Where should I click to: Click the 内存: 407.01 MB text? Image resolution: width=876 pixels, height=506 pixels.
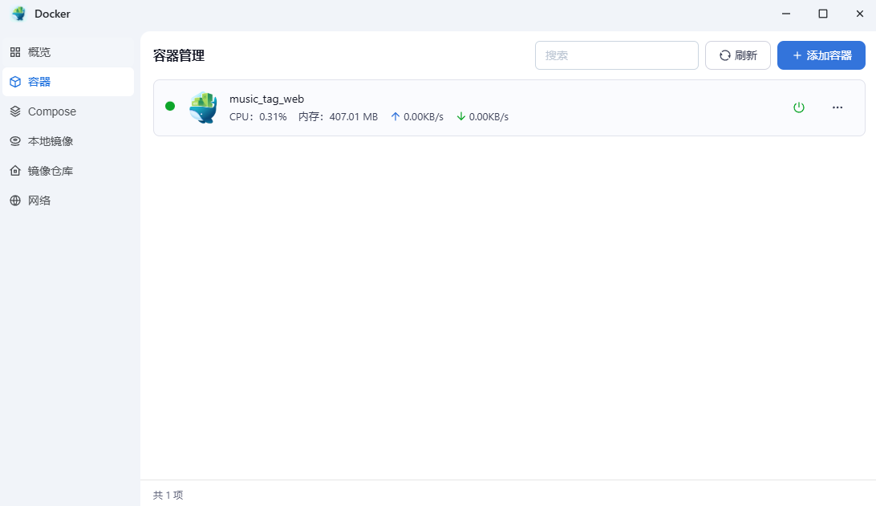[338, 117]
